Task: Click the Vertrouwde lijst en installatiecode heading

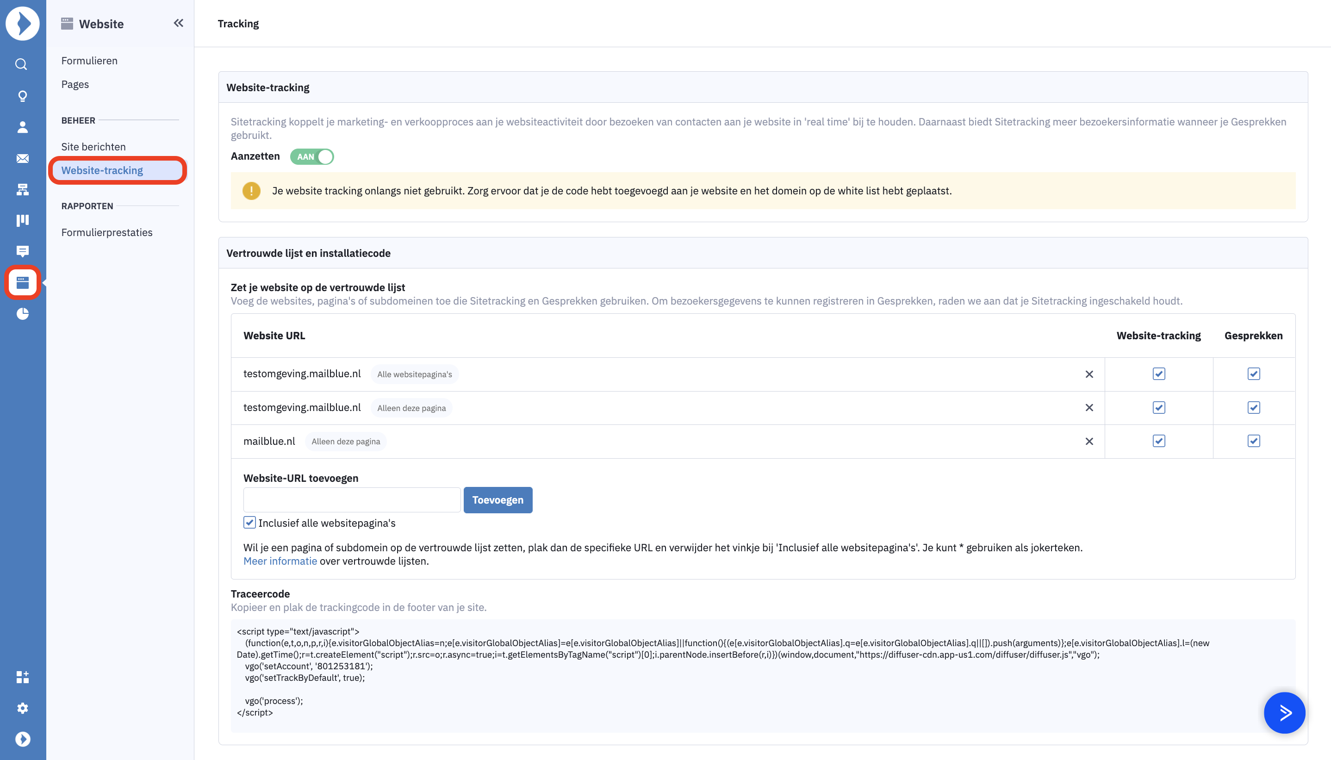Action: [x=308, y=253]
